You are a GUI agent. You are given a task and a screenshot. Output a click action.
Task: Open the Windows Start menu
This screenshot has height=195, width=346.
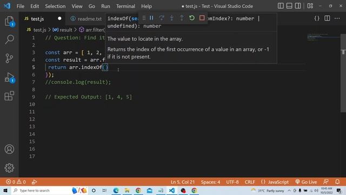[x=5, y=190]
